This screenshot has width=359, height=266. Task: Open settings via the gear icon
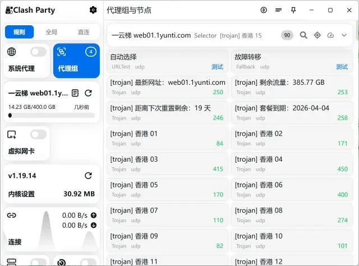click(93, 10)
